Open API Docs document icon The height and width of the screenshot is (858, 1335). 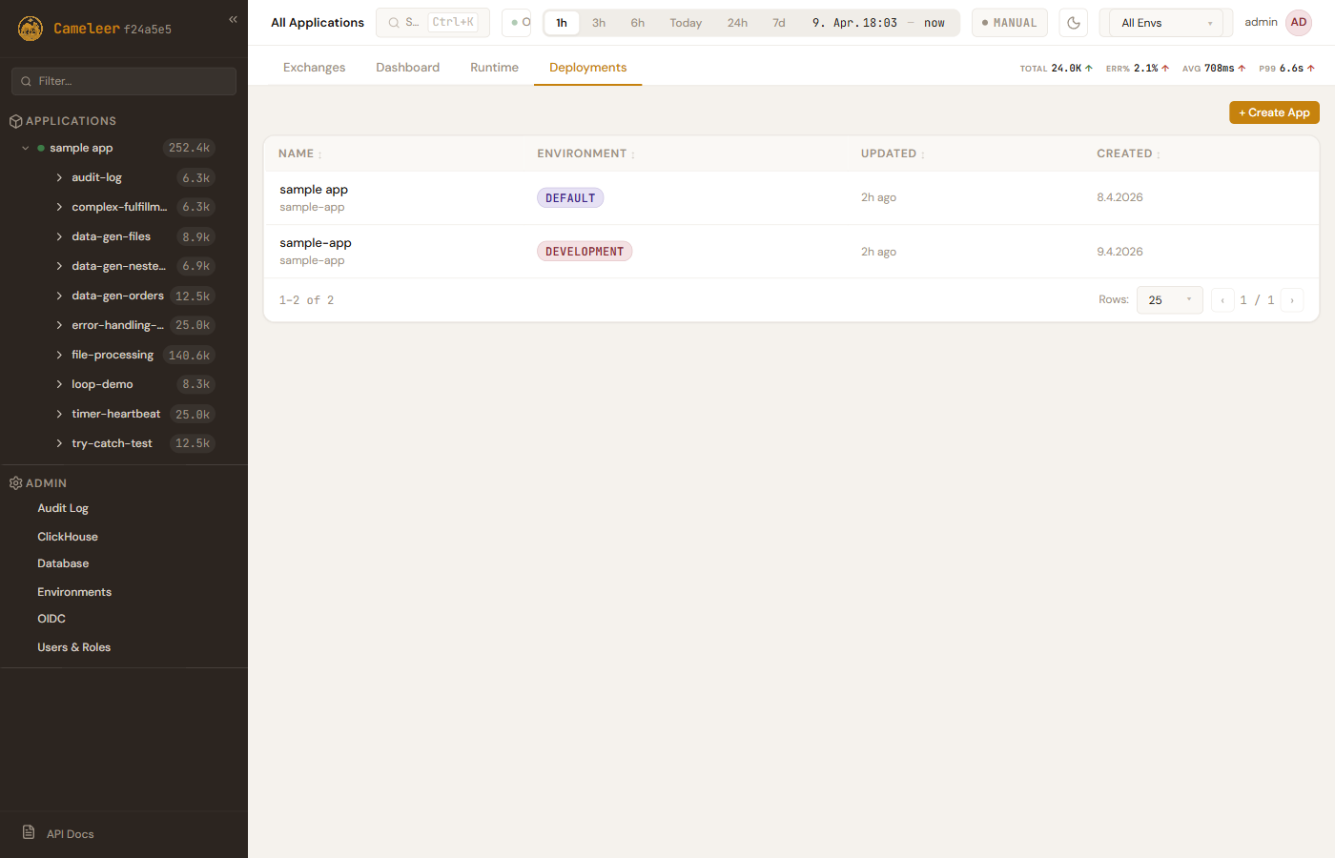click(29, 832)
